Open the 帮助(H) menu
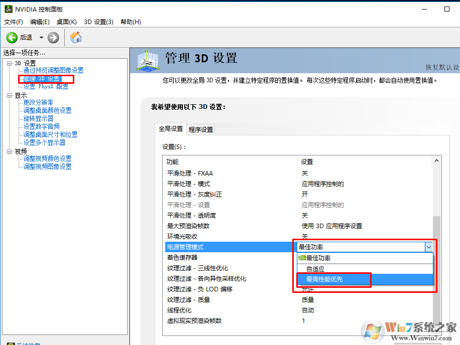Screen dimensions: 460x345 click(131, 22)
